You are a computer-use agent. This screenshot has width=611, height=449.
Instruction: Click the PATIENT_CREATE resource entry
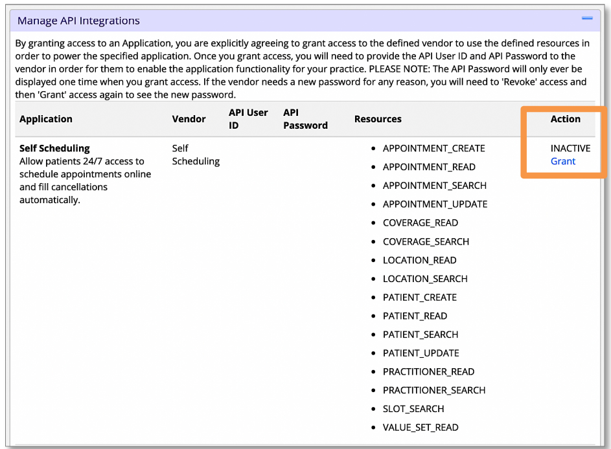point(419,298)
